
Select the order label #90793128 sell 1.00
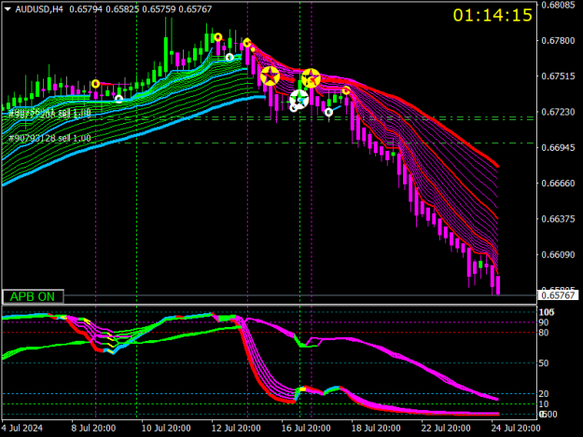tap(49, 138)
